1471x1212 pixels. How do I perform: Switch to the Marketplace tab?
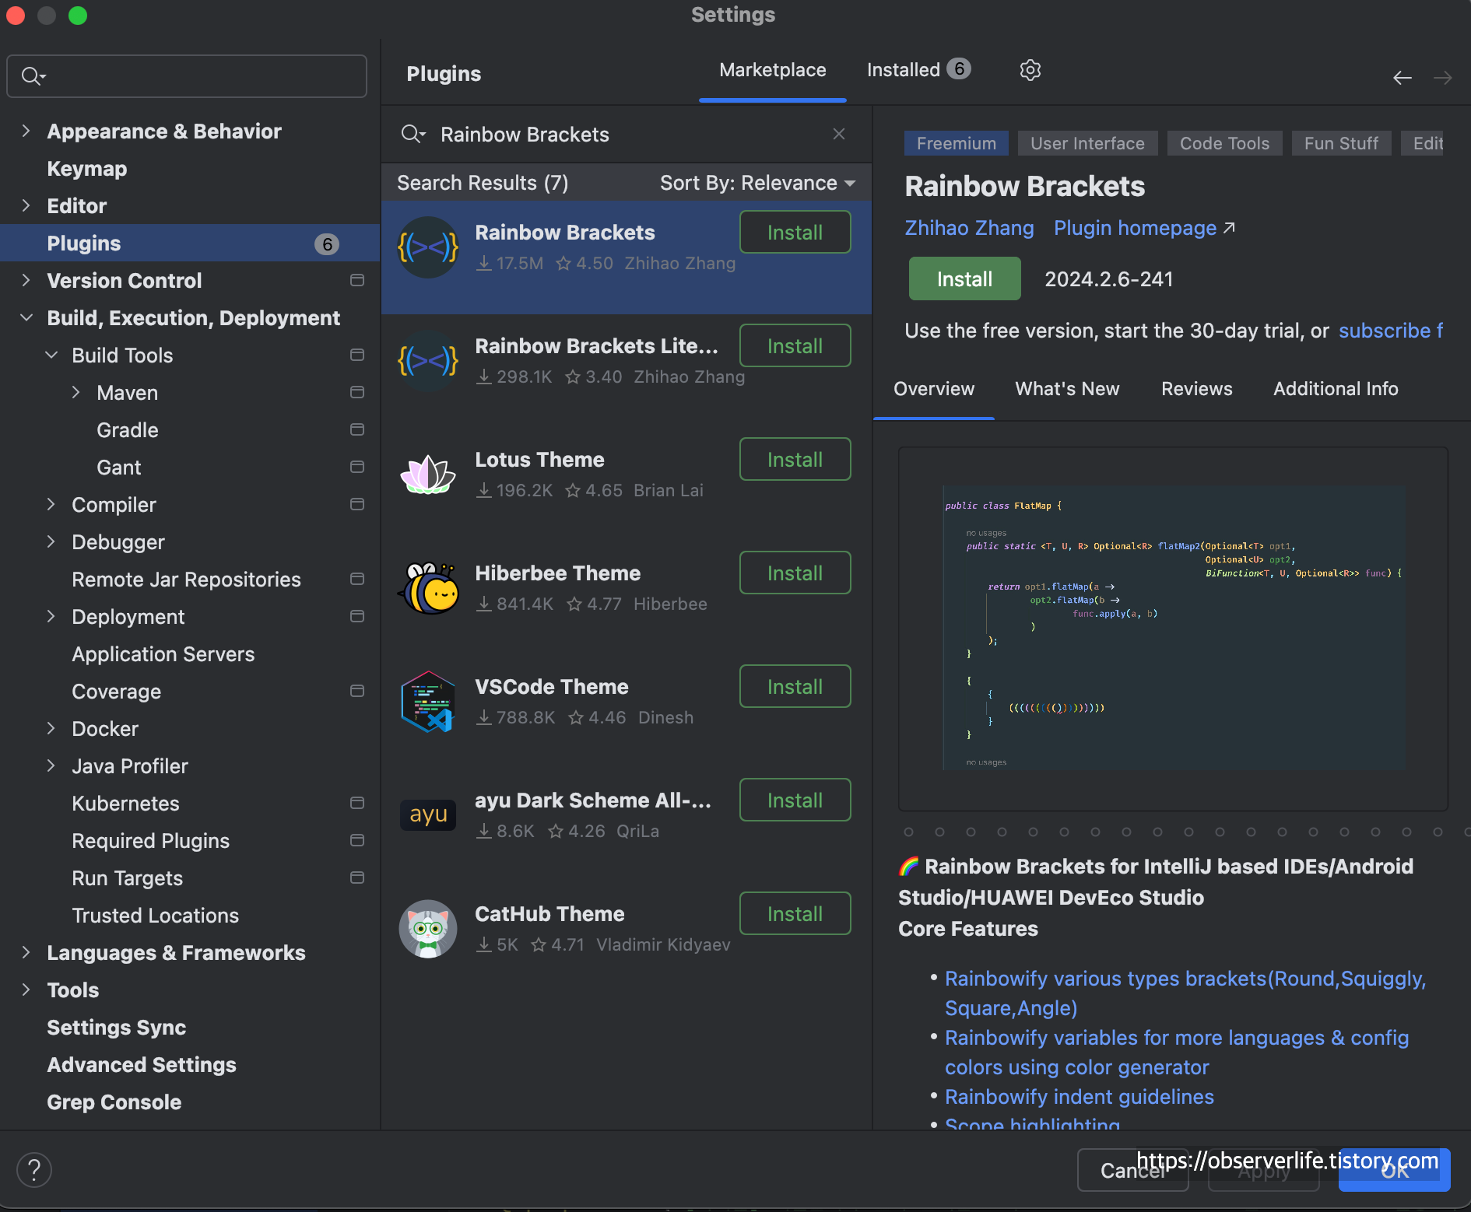click(773, 70)
